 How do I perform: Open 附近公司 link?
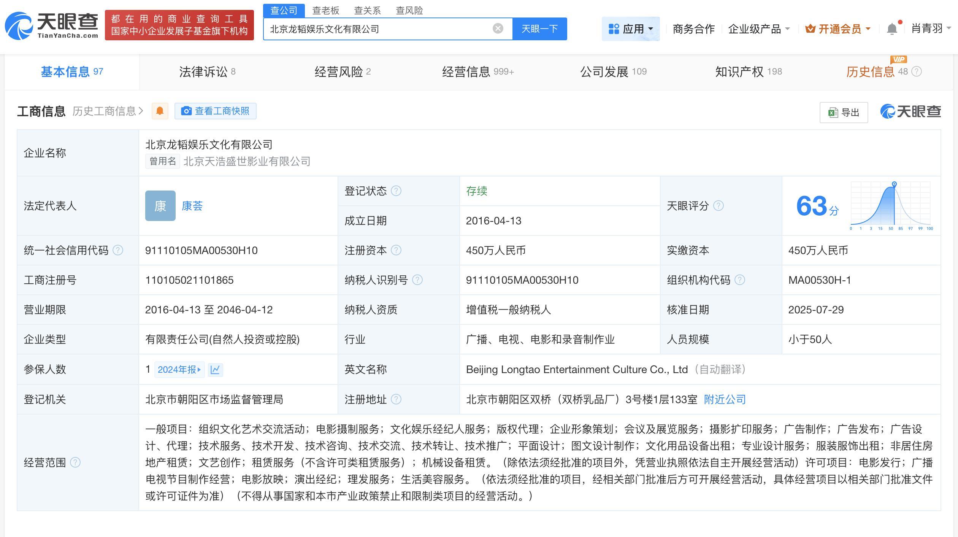click(725, 399)
